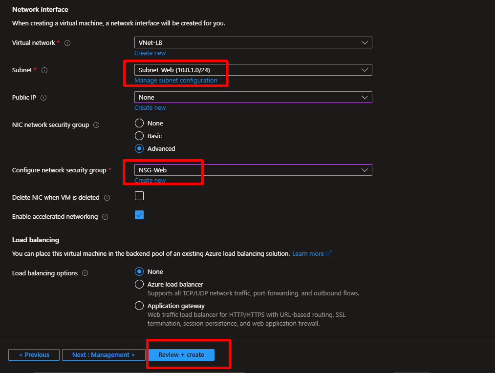
Task: Open the Virtual network VNet-LB dropdown
Action: pyautogui.click(x=253, y=42)
